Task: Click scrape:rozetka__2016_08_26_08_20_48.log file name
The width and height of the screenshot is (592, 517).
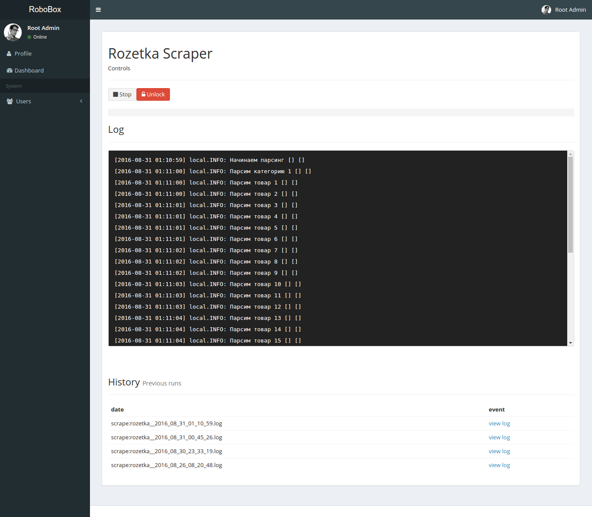Action: (166, 465)
